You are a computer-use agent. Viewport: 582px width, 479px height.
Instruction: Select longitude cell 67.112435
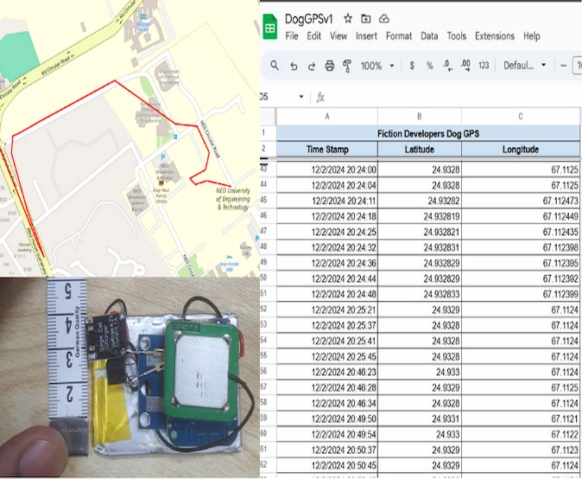pos(521,232)
